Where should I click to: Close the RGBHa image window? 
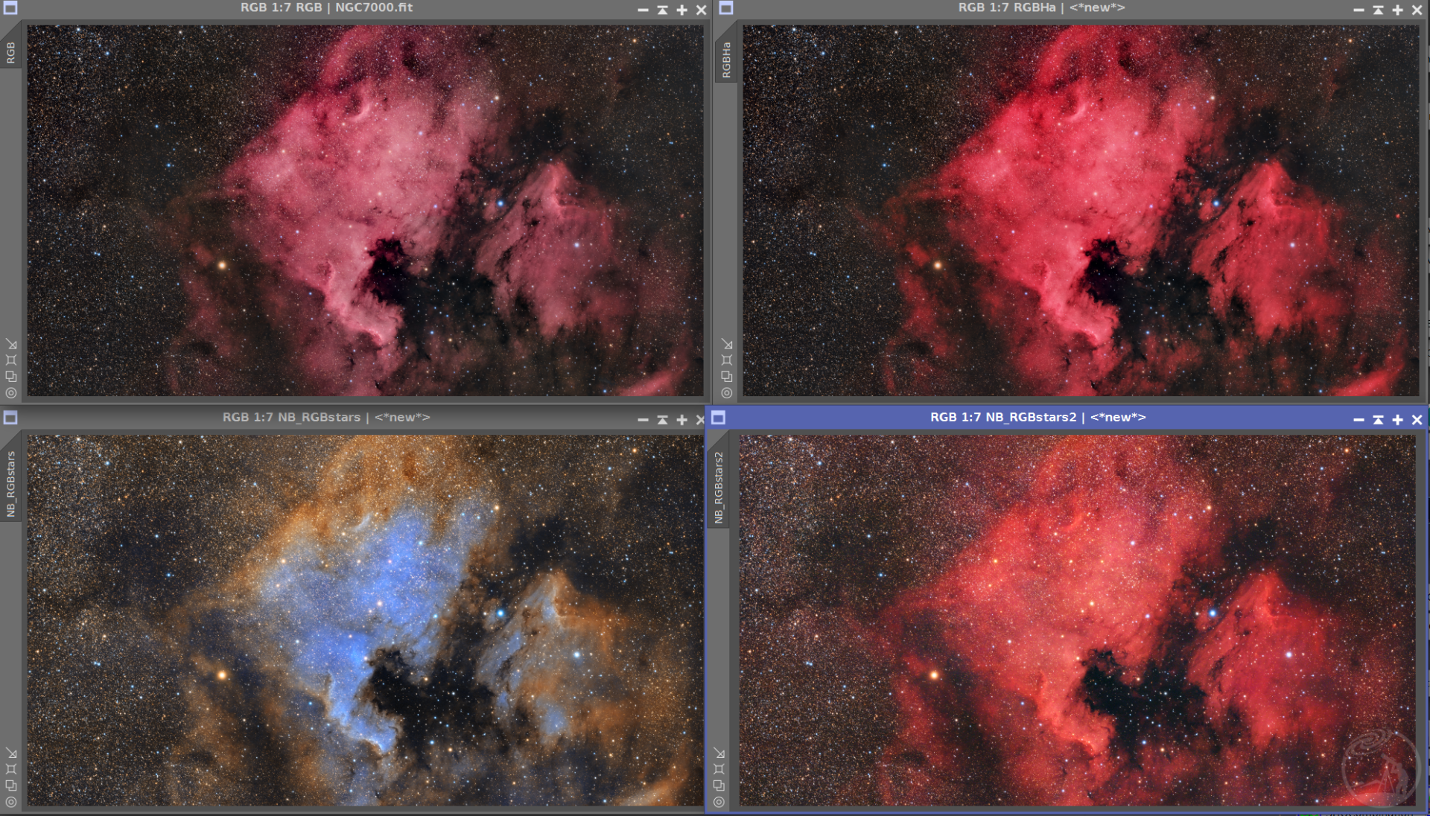tap(1417, 10)
